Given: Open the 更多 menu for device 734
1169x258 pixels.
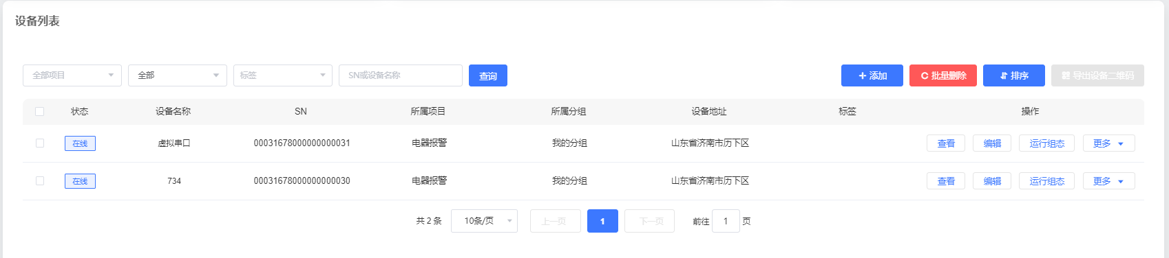Looking at the screenshot, I should [1108, 181].
